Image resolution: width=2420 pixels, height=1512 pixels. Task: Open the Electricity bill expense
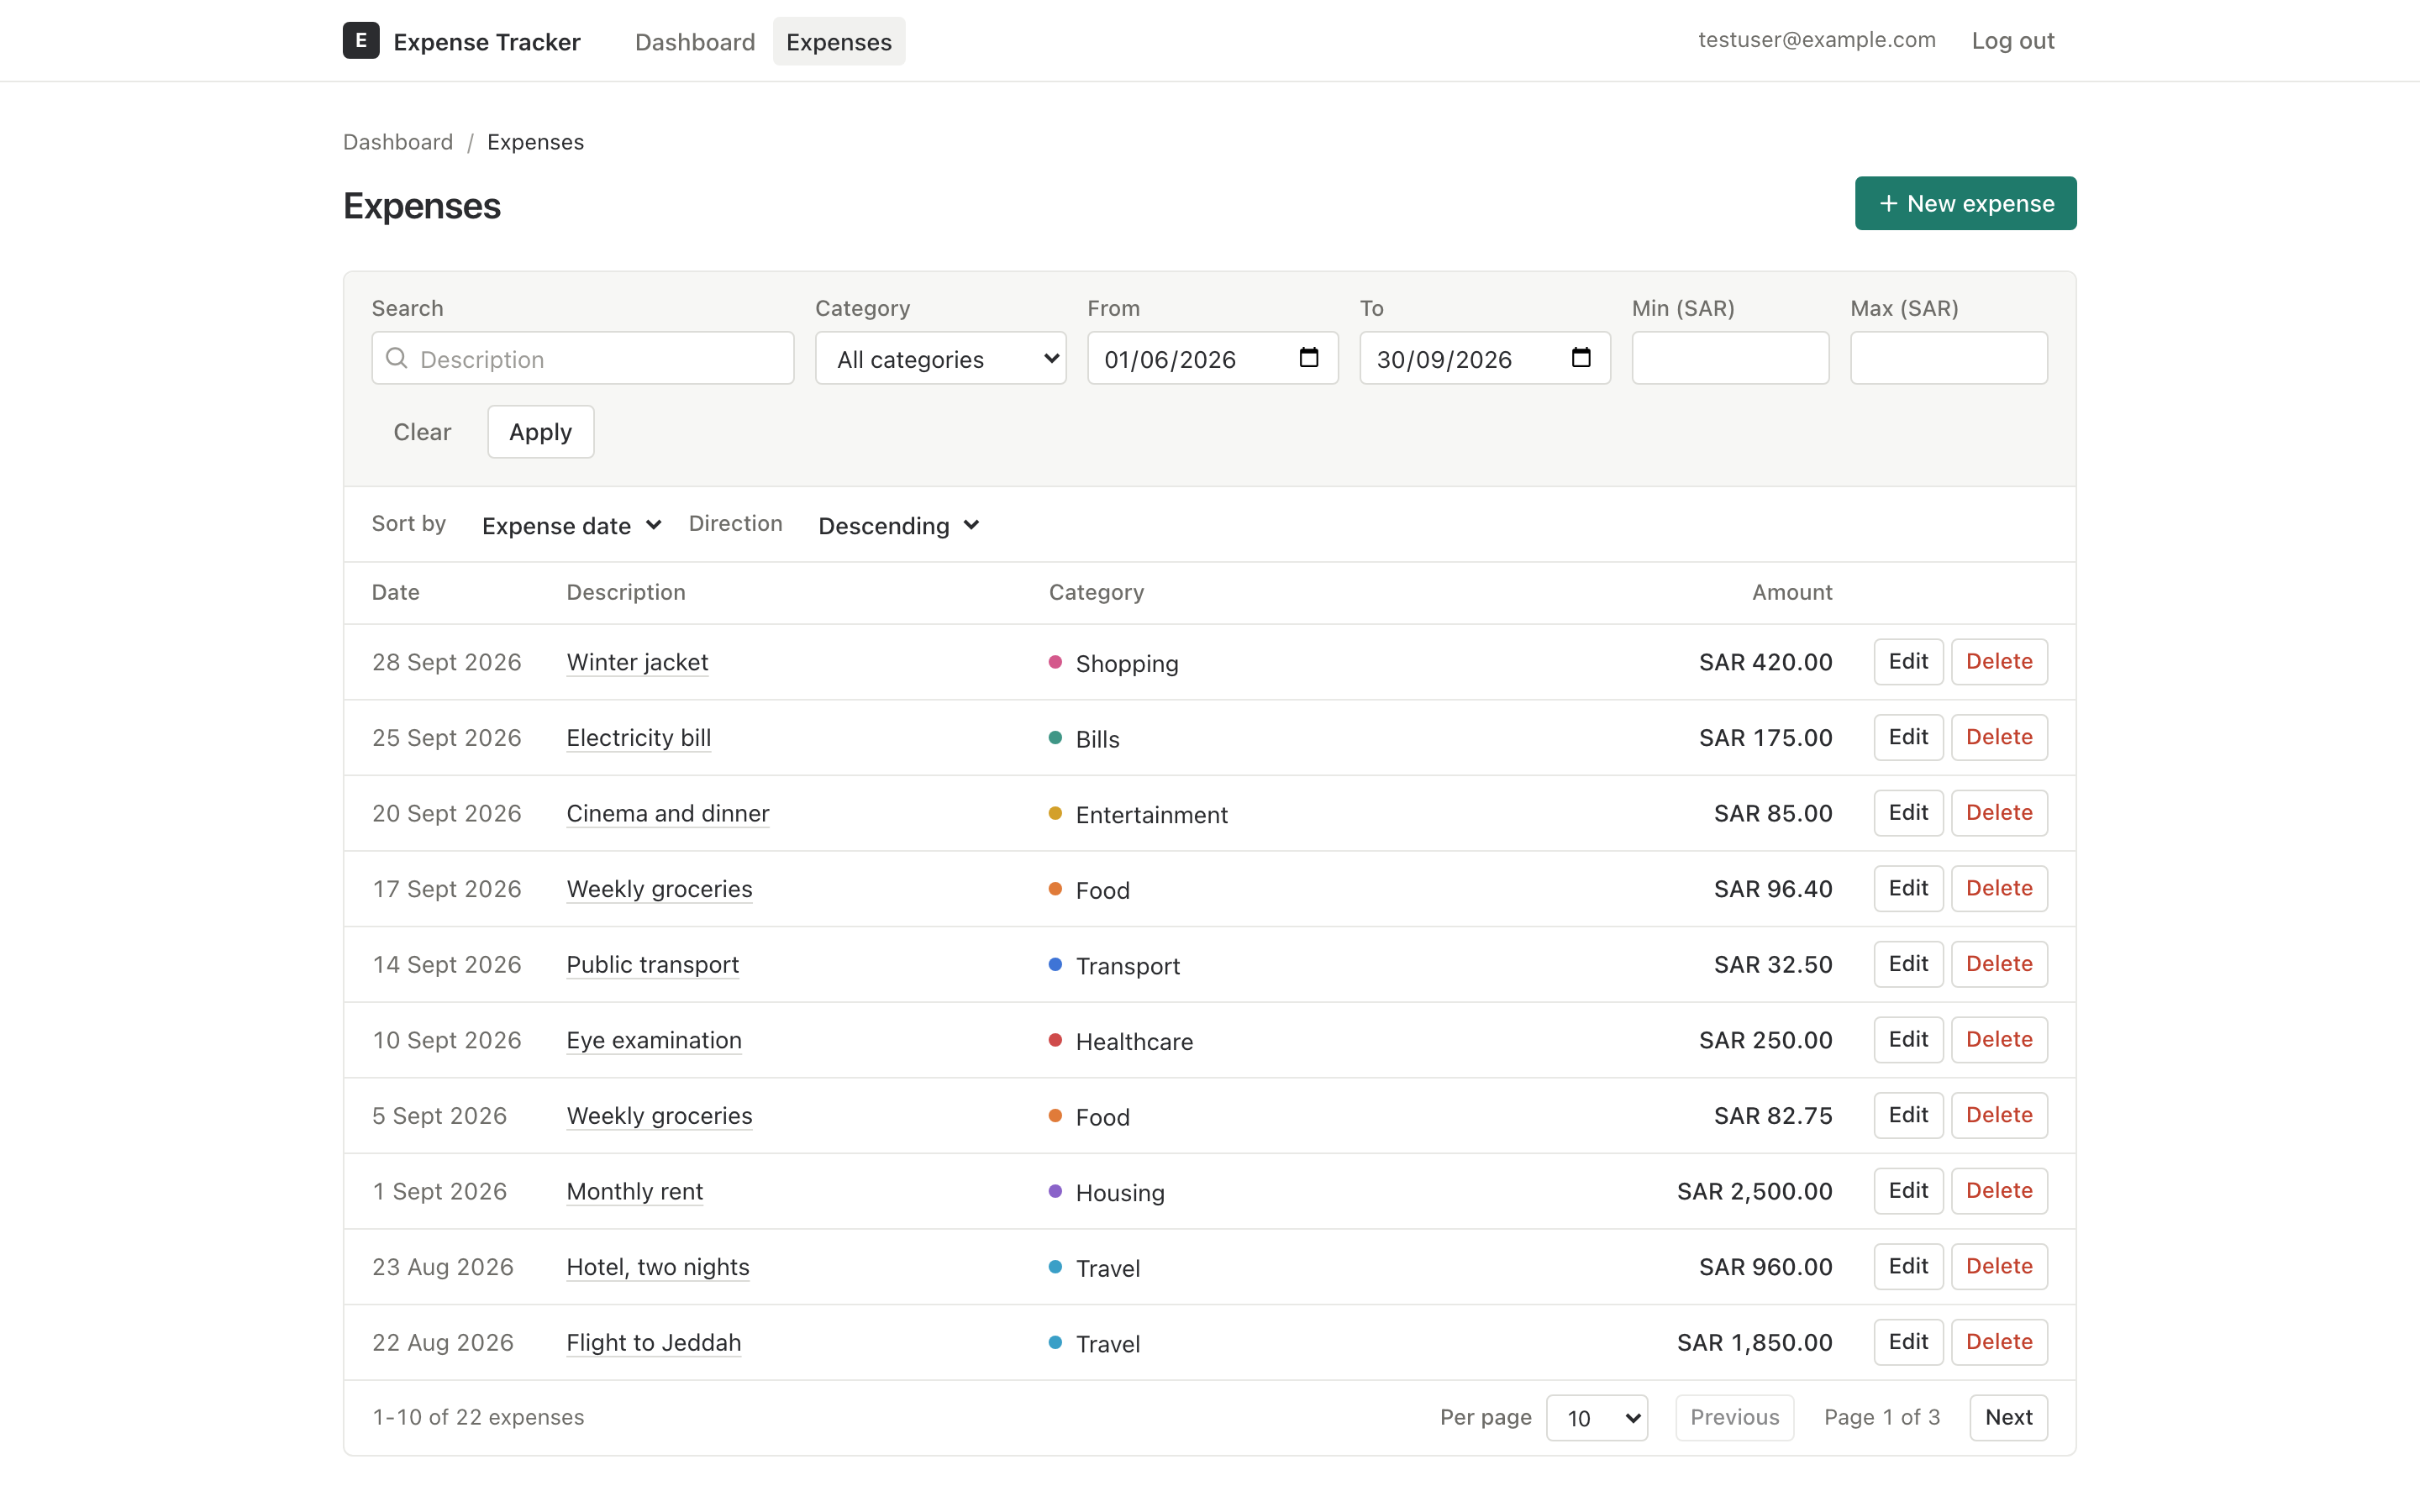pos(639,738)
